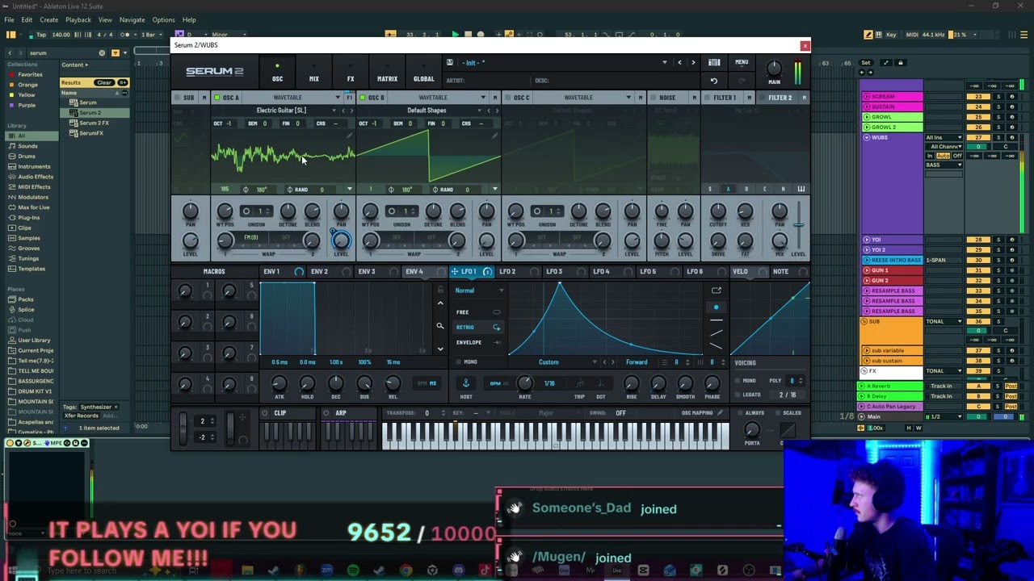Viewport: 1034px width, 581px height.
Task: Enable dotted rate for the LFO
Action: pyautogui.click(x=601, y=383)
